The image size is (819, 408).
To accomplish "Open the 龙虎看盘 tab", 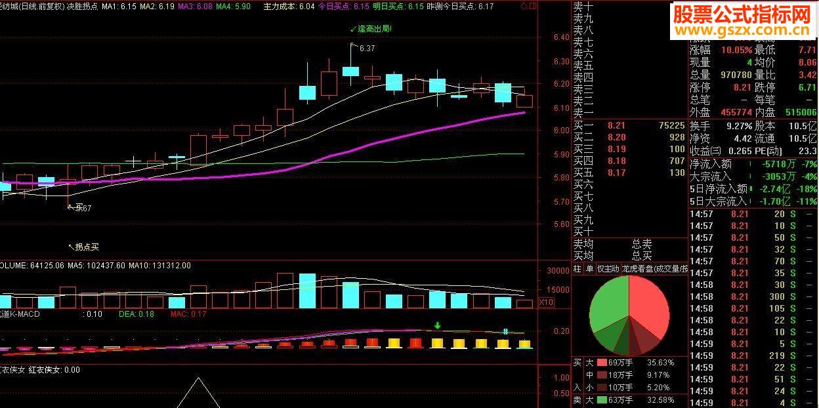I will (x=654, y=269).
